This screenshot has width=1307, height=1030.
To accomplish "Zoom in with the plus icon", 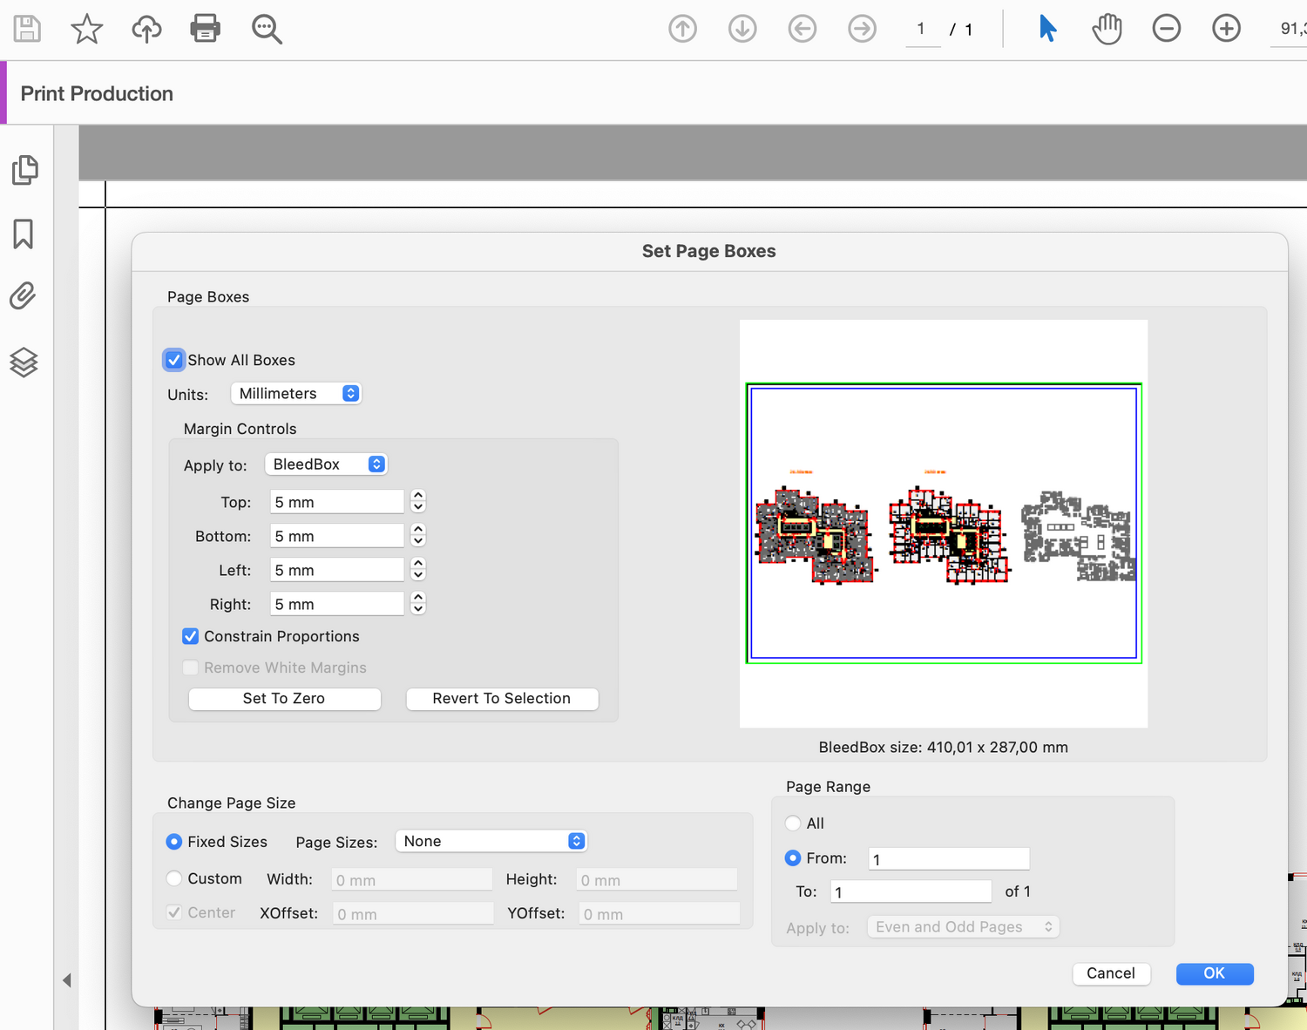I will click(1227, 29).
